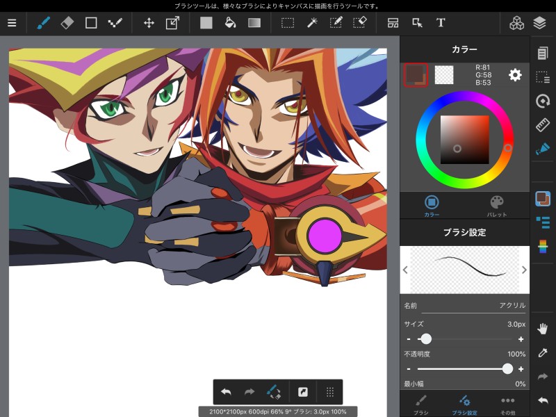Toggle the snap guide pen icon
The image size is (556, 417).
[543, 149]
